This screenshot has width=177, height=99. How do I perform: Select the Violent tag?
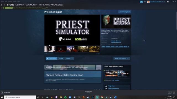[x=121, y=47]
